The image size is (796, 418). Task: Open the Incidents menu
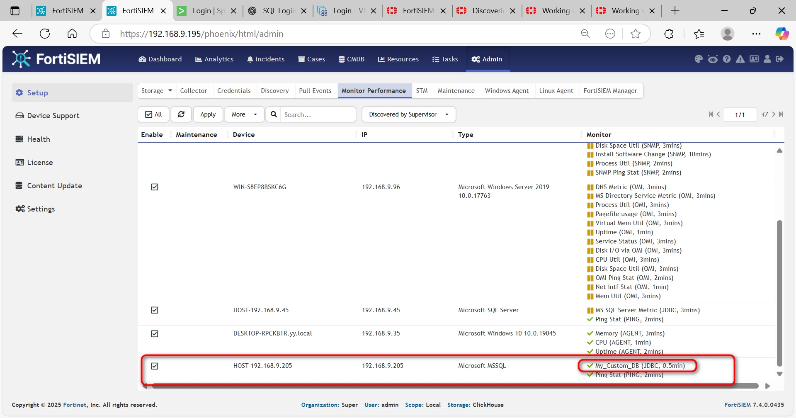click(266, 59)
